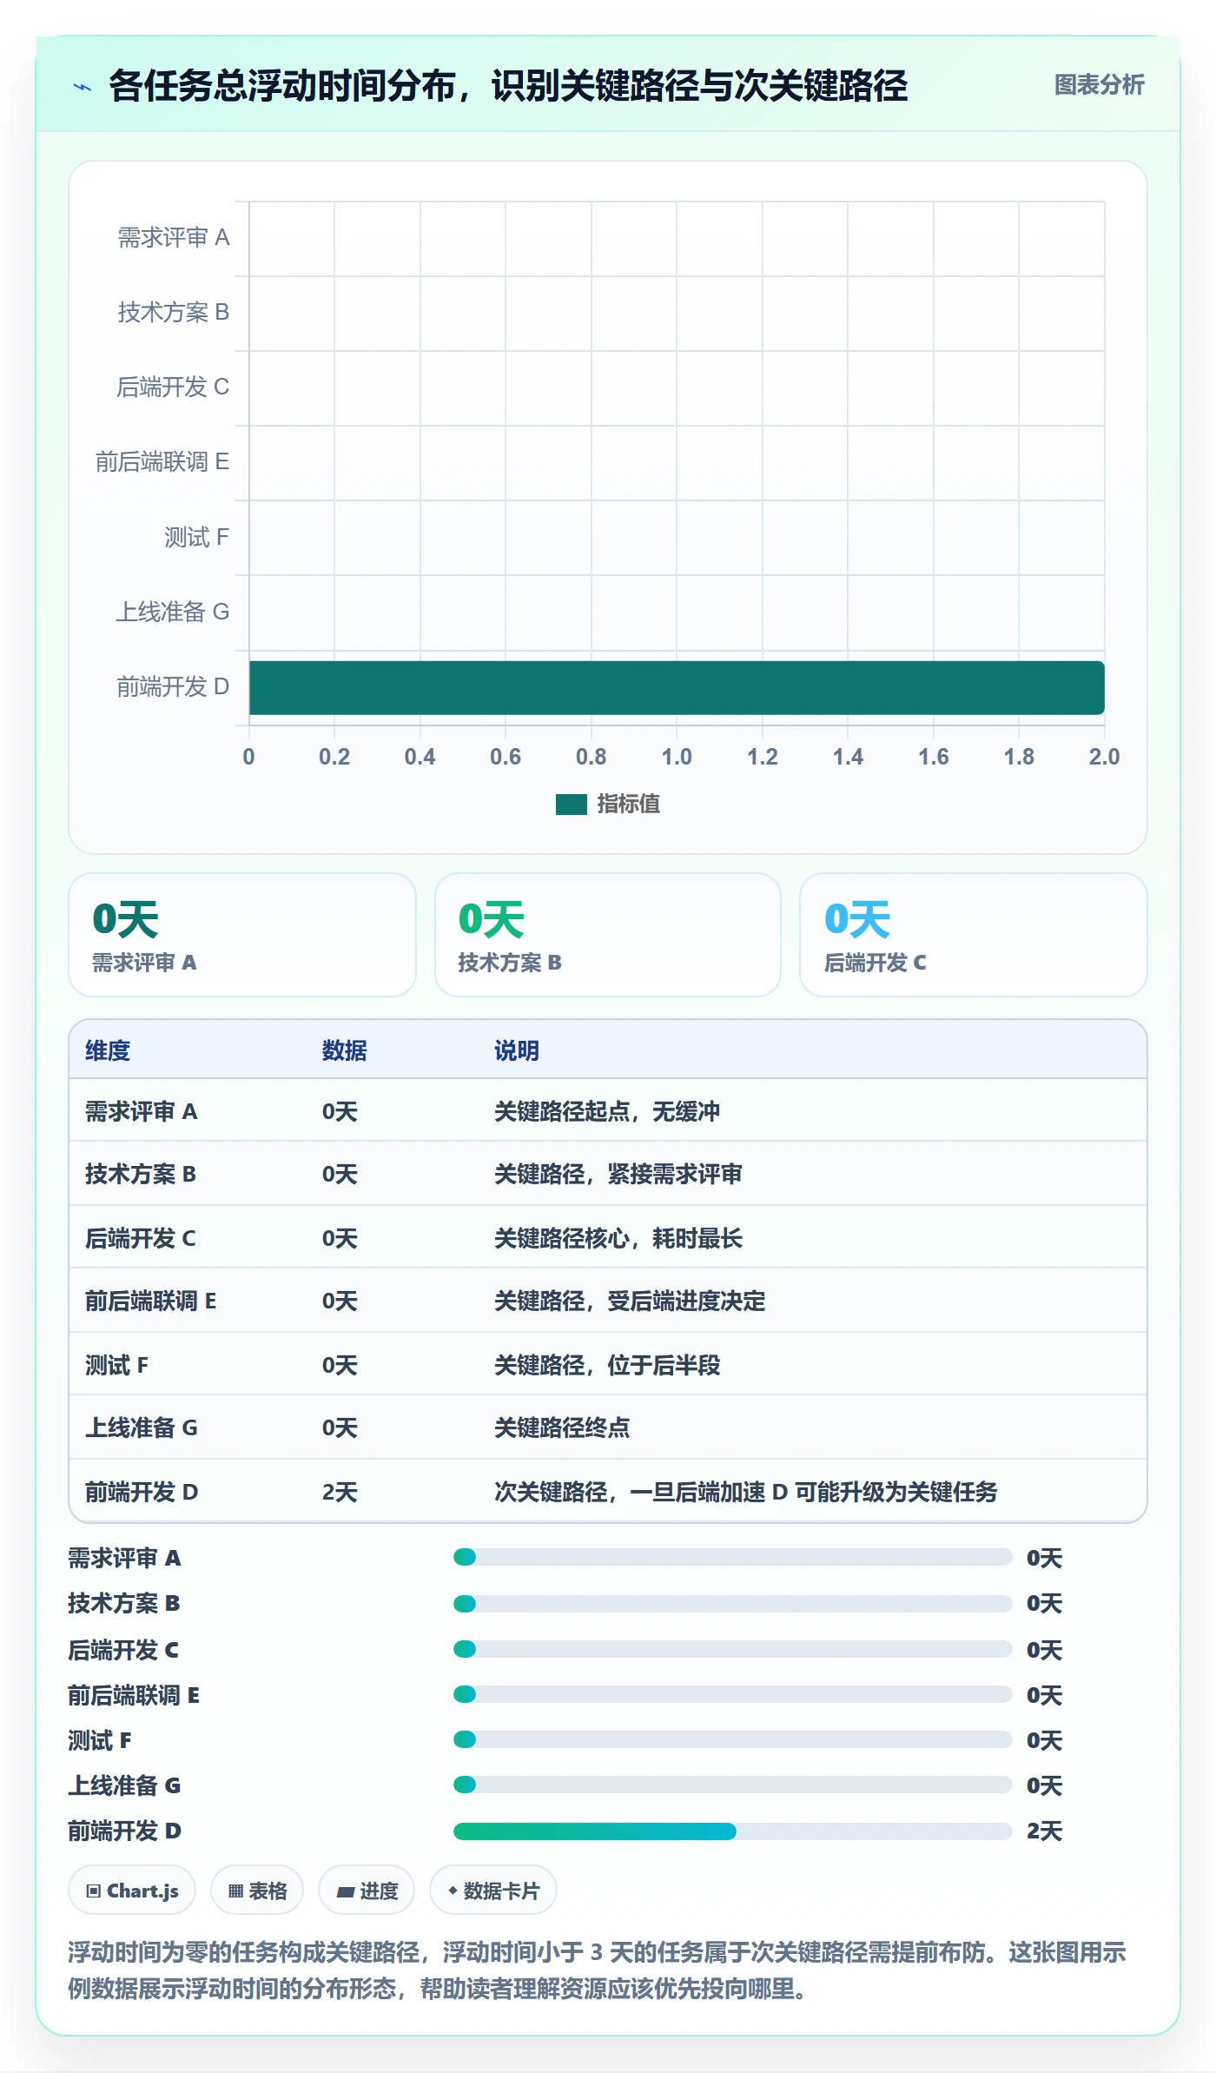
Task: Click the 技术方案 B progress bar
Action: (732, 1603)
